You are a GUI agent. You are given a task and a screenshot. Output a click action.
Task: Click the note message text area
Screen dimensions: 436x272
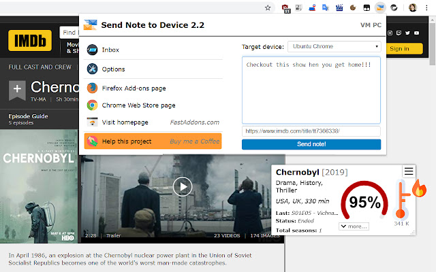311,90
